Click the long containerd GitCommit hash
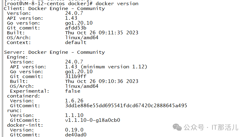This screenshot has width=246, height=137. (126, 106)
